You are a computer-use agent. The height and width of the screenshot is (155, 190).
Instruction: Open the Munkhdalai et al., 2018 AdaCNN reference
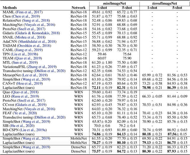tap(39, 42)
